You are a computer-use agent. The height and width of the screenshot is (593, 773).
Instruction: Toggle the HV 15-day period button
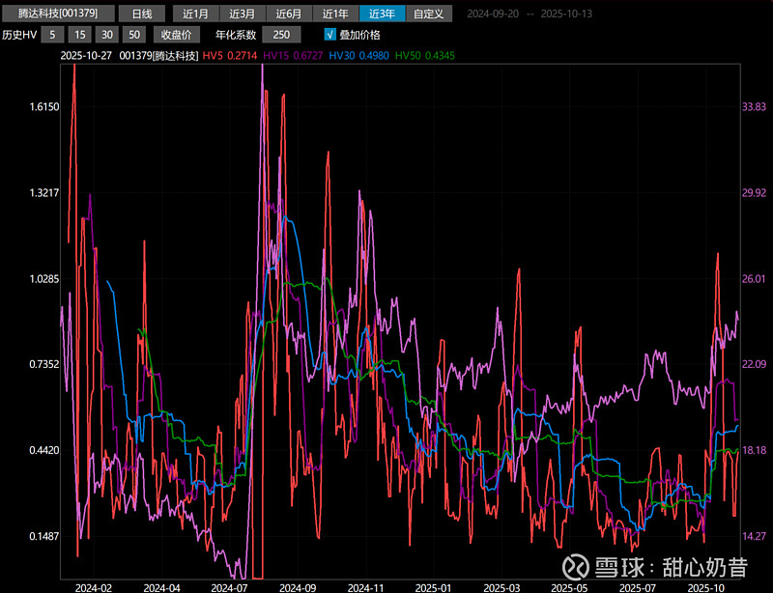click(80, 35)
